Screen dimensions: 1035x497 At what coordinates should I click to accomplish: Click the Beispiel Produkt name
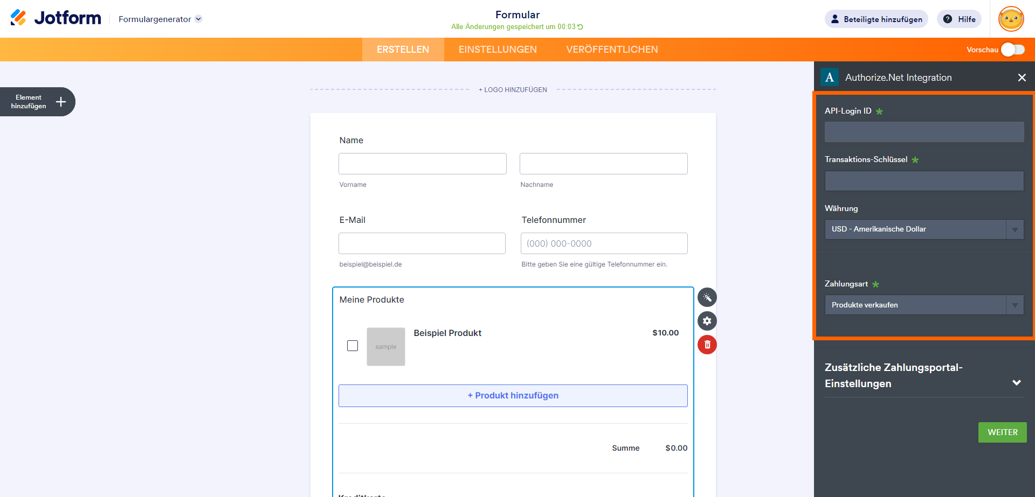447,333
